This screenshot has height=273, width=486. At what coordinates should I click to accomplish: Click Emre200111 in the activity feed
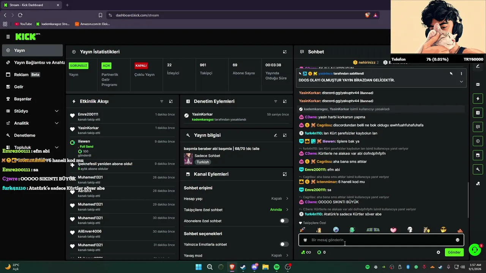88,114
